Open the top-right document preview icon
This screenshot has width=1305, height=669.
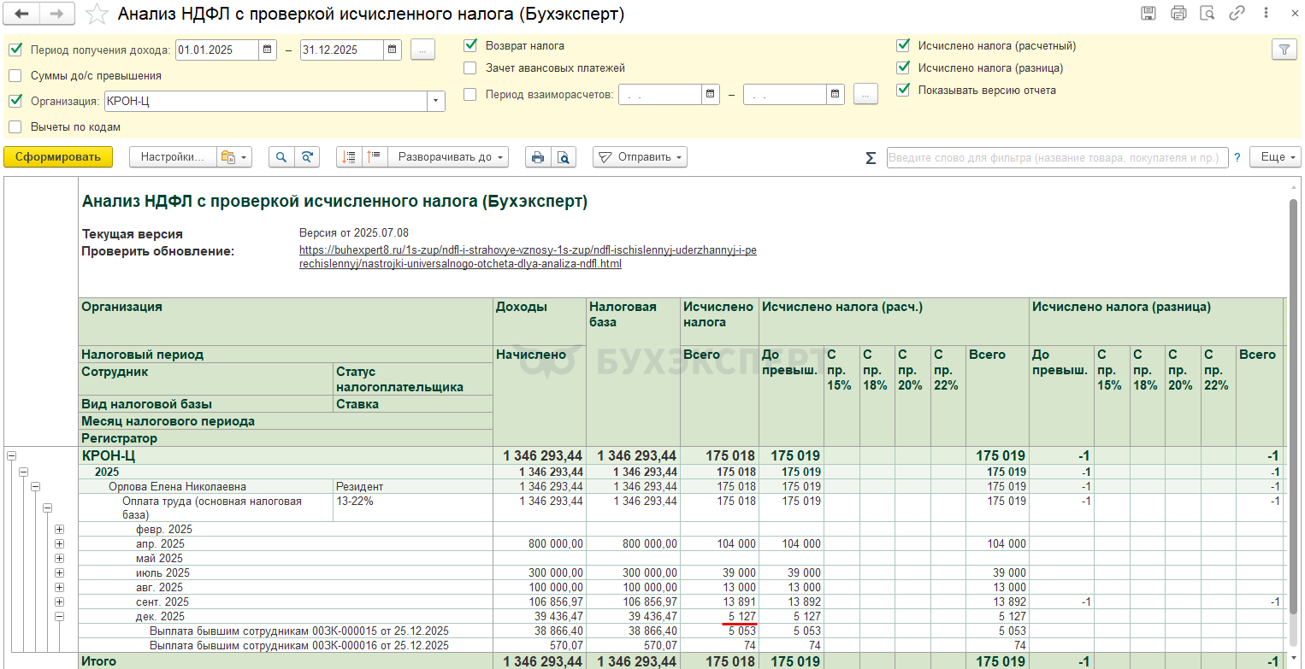(1208, 14)
